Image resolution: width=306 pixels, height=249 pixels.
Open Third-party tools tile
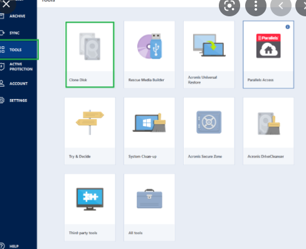click(x=90, y=208)
